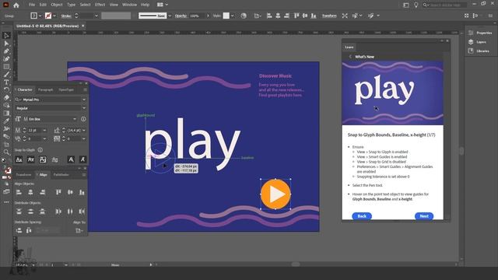The width and height of the screenshot is (498, 280).
Task: Toggle Snap to Proximity Guides option
Action: tap(54, 159)
